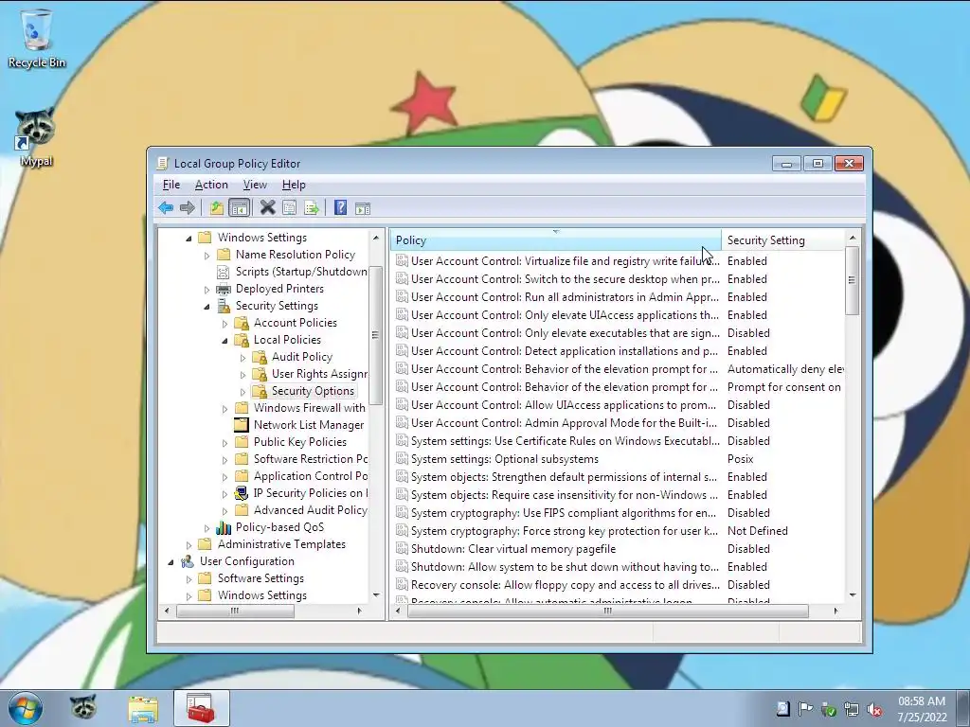
Task: Open the View menu
Action: [x=255, y=185]
